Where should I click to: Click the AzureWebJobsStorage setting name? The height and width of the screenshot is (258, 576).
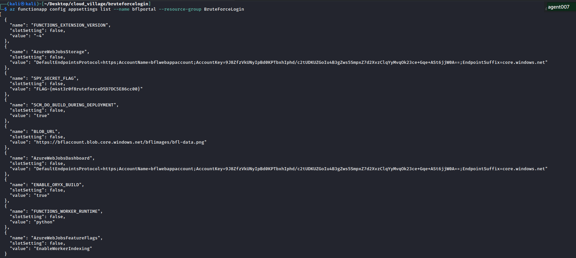pyautogui.click(x=60, y=52)
